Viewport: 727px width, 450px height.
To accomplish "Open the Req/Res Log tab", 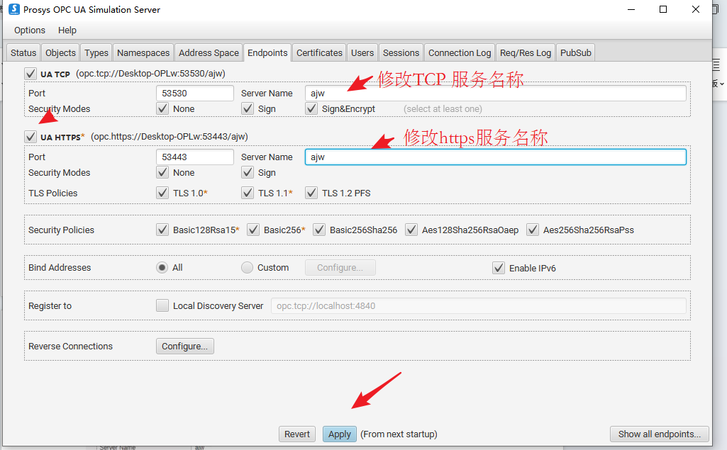I will pos(526,53).
